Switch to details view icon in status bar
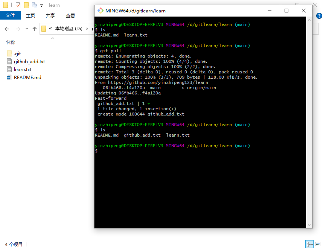Screen dimensions: 323x248 pyautogui.click(x=309, y=244)
